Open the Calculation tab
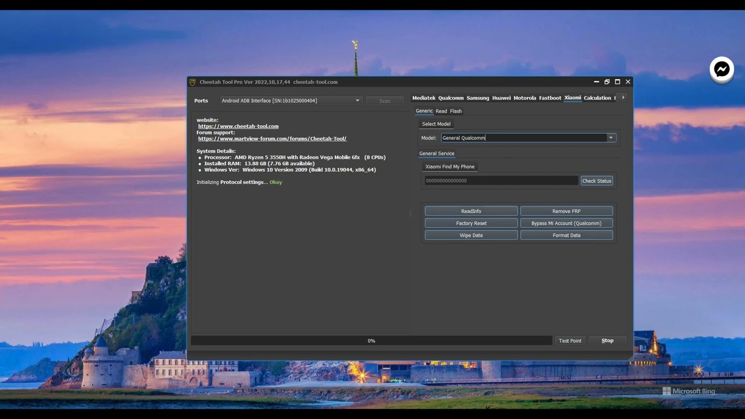Screen dimensions: 745x419 pyautogui.click(x=597, y=98)
